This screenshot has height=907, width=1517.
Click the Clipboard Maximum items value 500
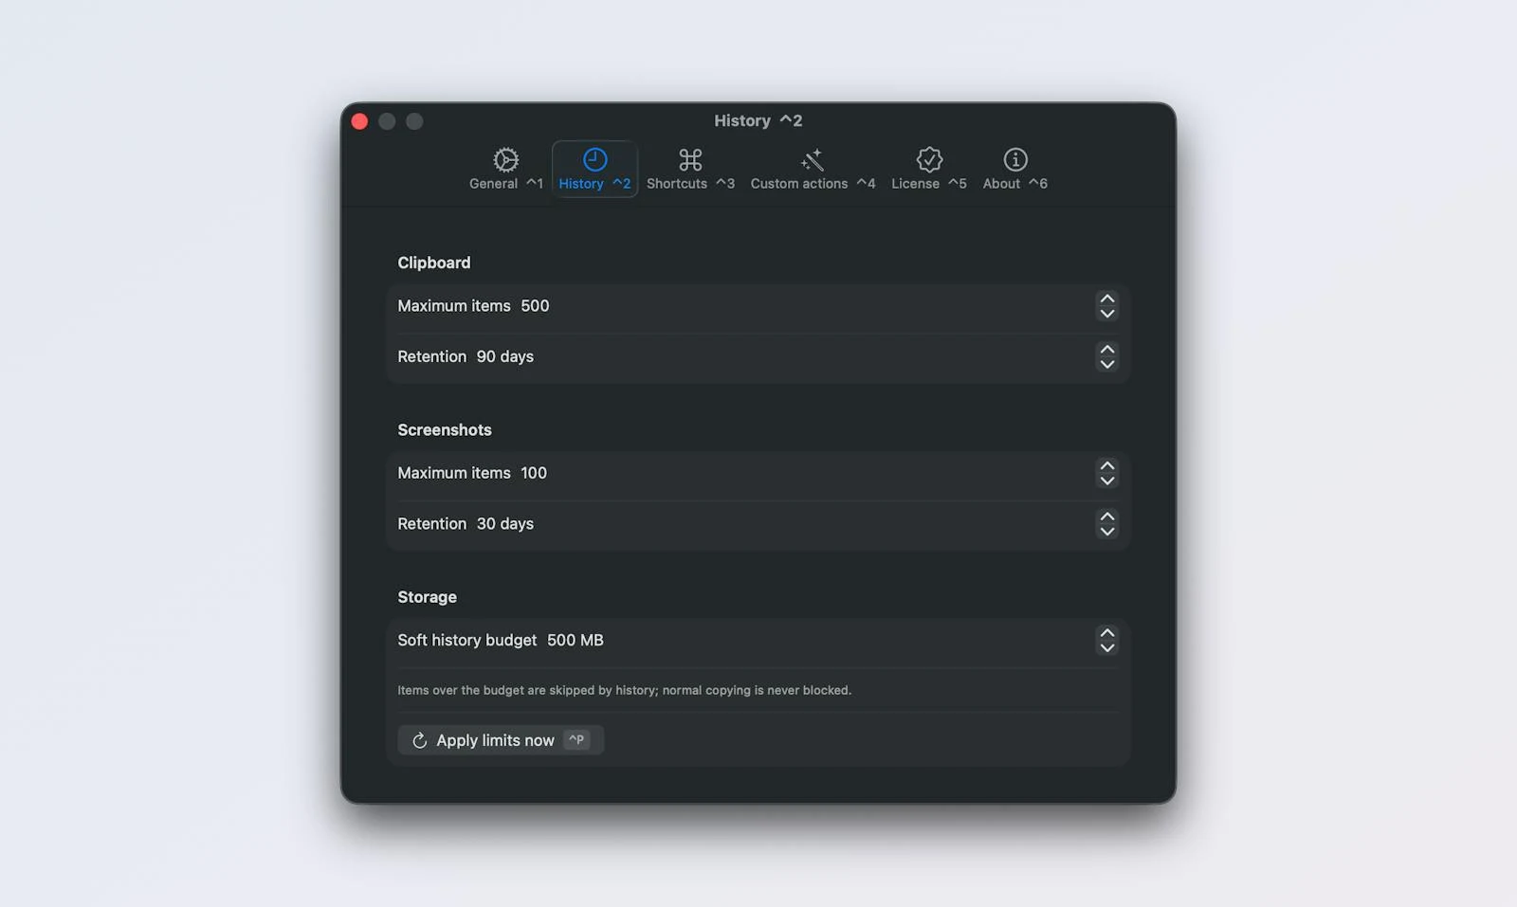pyautogui.click(x=535, y=306)
